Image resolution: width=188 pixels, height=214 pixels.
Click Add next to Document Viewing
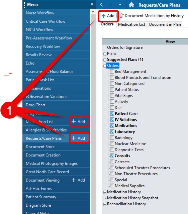pyautogui.click(x=78, y=180)
